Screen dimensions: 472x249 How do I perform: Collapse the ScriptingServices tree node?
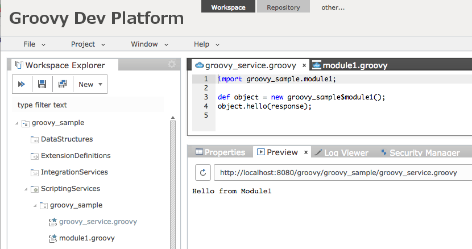pyautogui.click(x=26, y=189)
